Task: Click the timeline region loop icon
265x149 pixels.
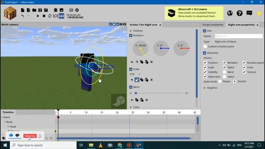Action: 55,16
